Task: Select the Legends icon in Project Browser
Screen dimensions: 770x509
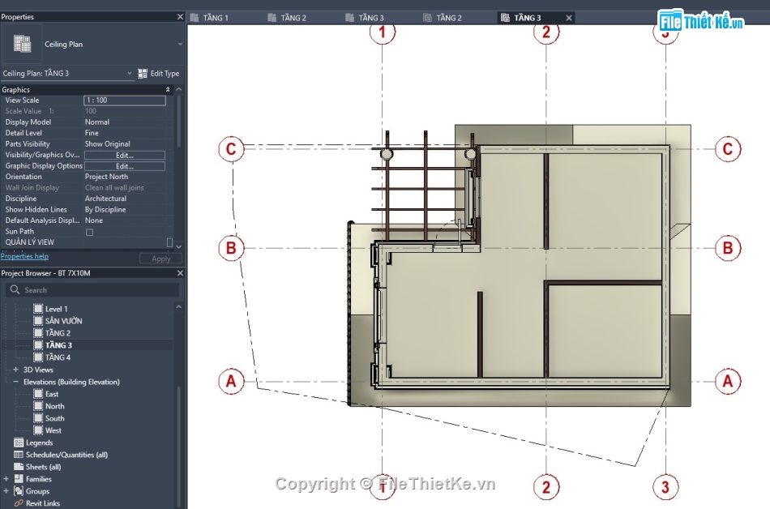Action: [x=19, y=443]
